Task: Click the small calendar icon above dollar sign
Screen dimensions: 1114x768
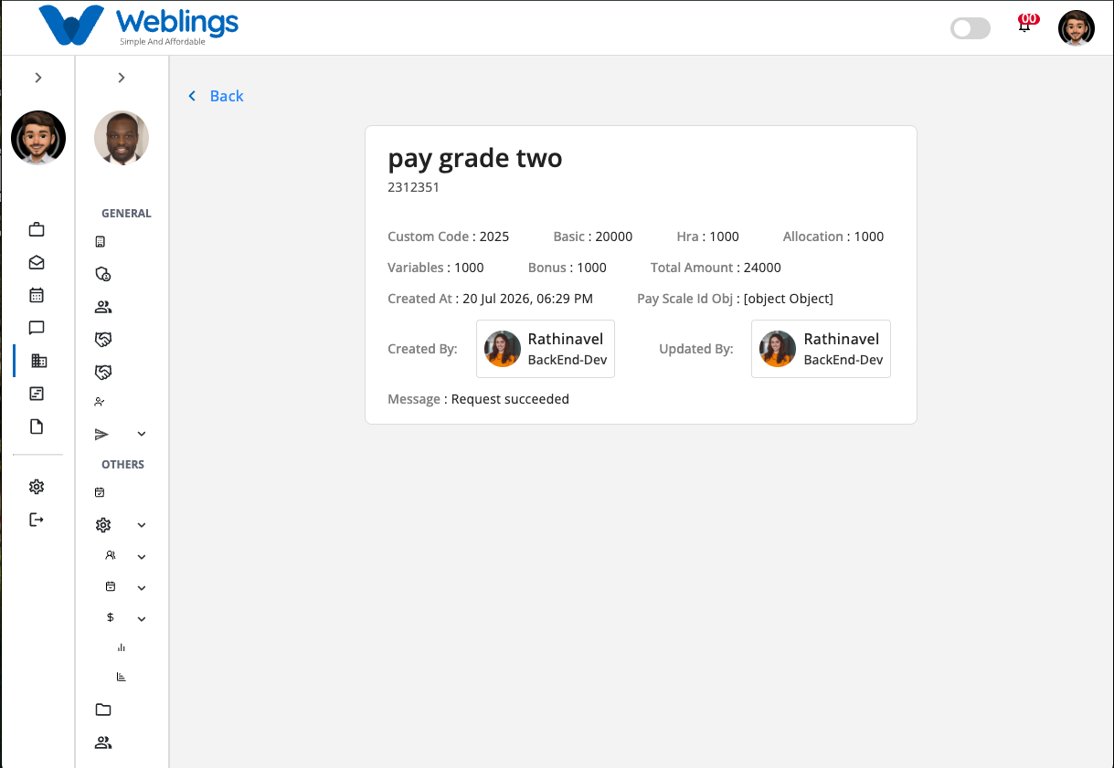Action: coord(111,586)
